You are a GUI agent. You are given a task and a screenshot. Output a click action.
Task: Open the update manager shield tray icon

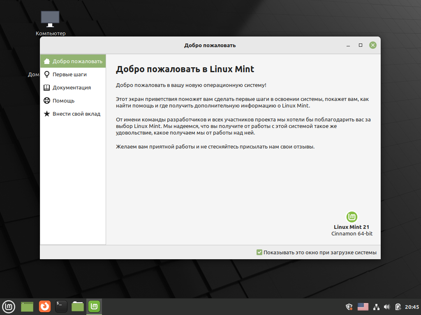(x=349, y=307)
